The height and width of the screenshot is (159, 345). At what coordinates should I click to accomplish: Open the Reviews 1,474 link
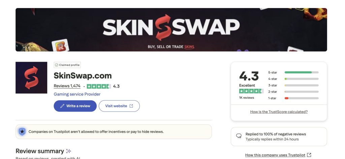pyautogui.click(x=67, y=86)
